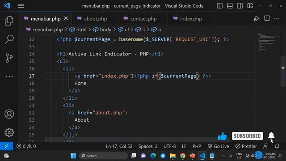Open errors and warnings problems indicator
The width and height of the screenshot is (286, 161).
pyautogui.click(x=26, y=146)
